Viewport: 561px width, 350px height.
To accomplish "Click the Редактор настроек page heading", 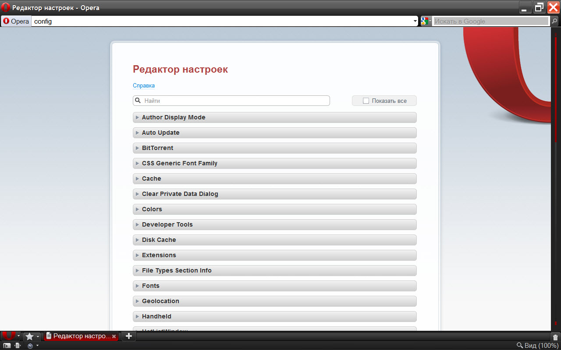I will [180, 69].
